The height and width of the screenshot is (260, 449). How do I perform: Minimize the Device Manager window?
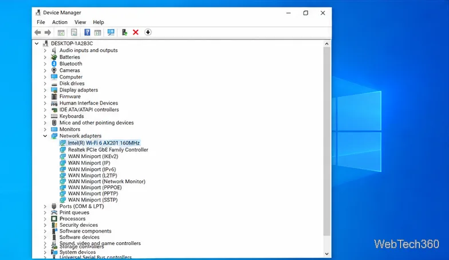coord(289,13)
